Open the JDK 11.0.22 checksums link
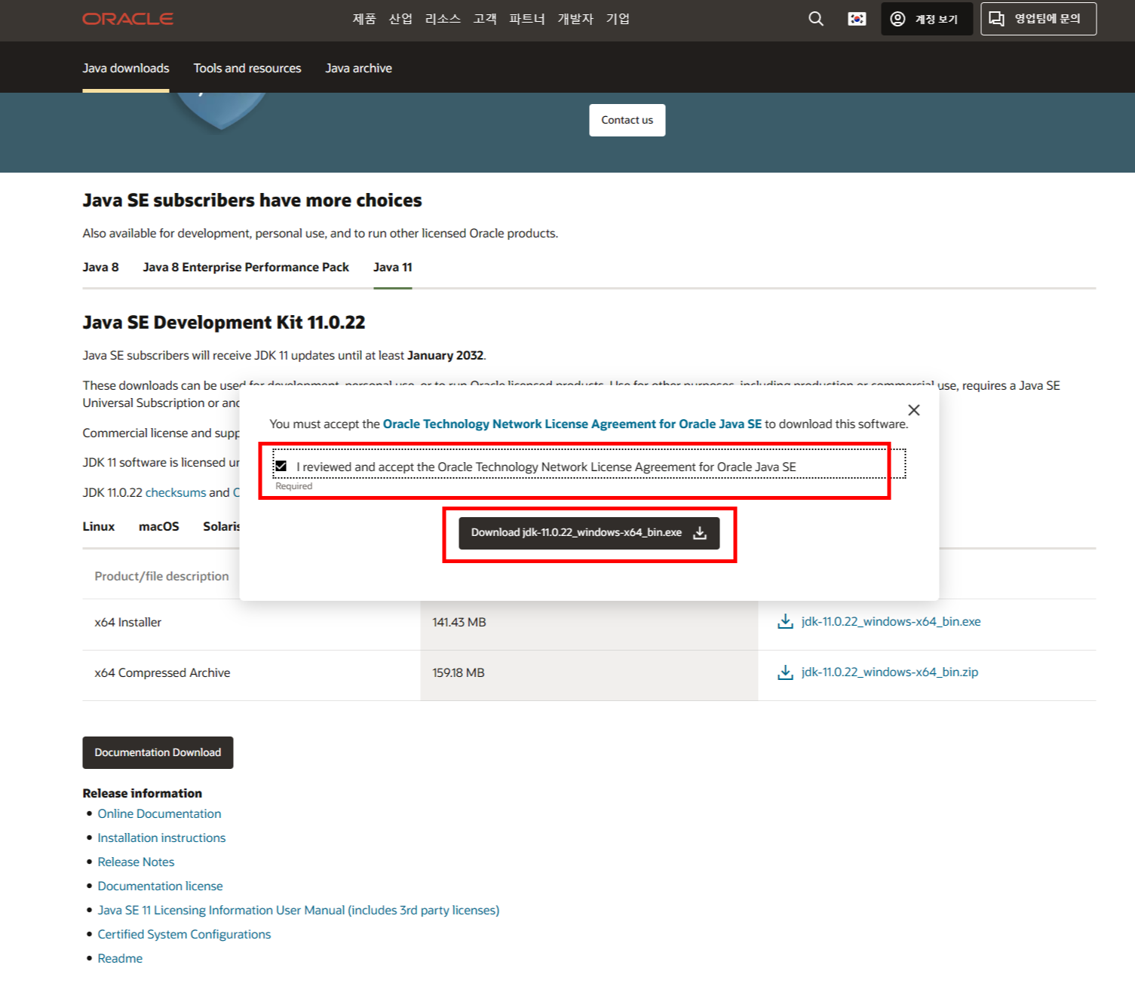 tap(176, 492)
